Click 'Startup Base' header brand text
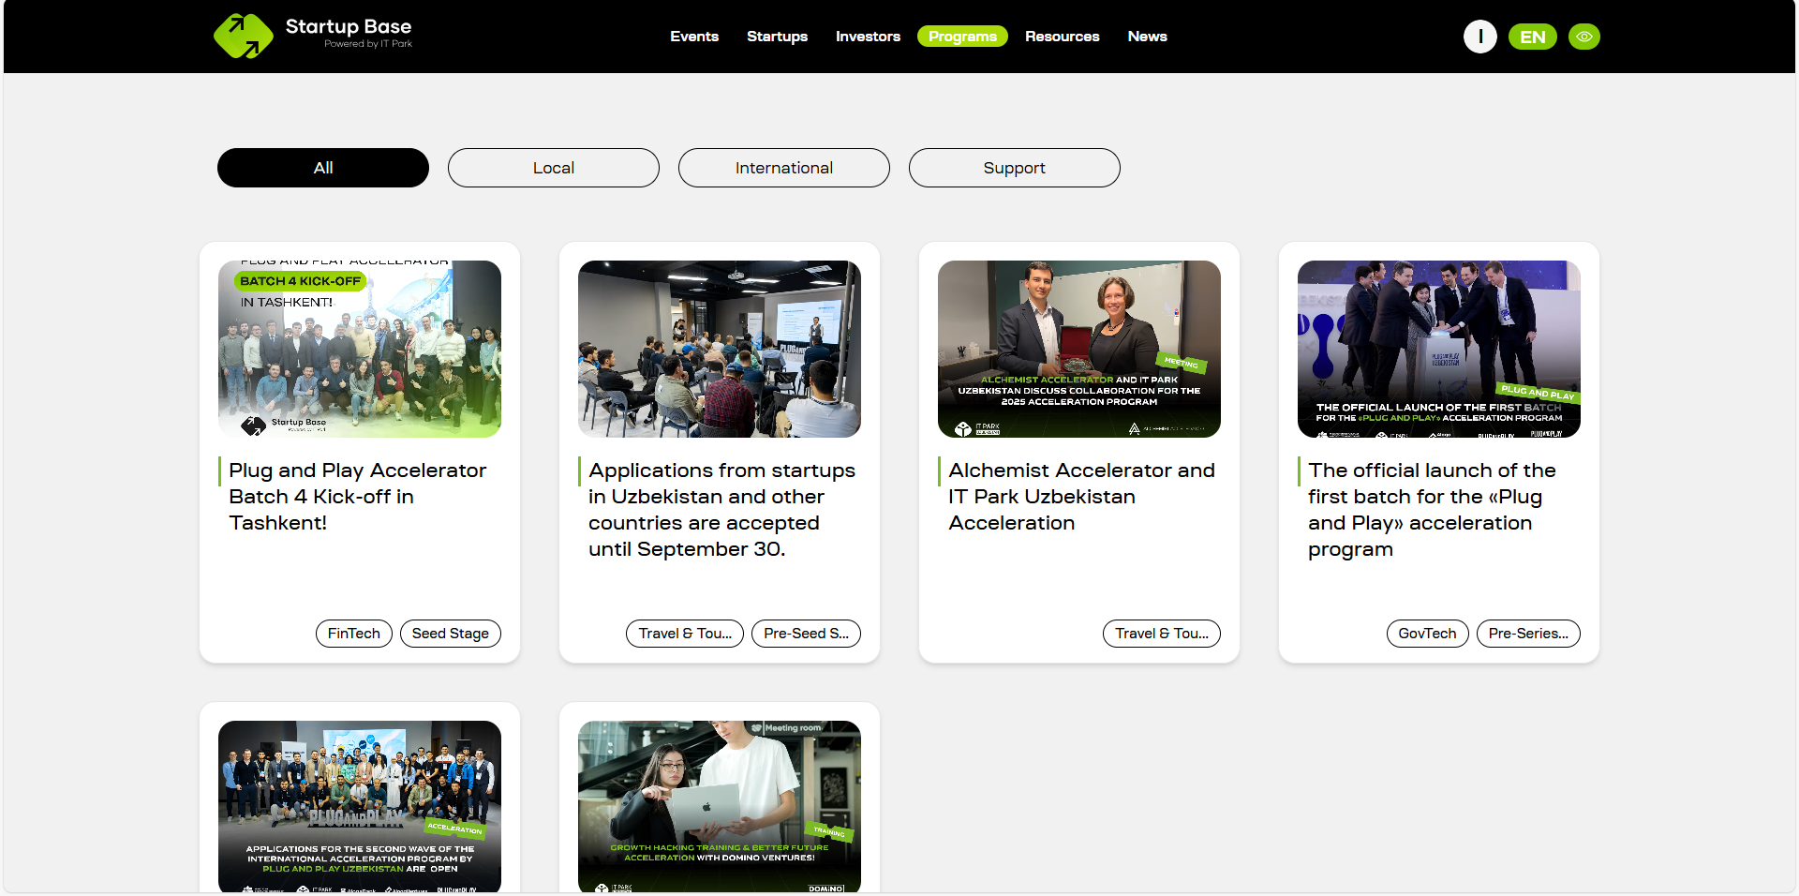Screen dimensions: 1799x896 pos(349,27)
